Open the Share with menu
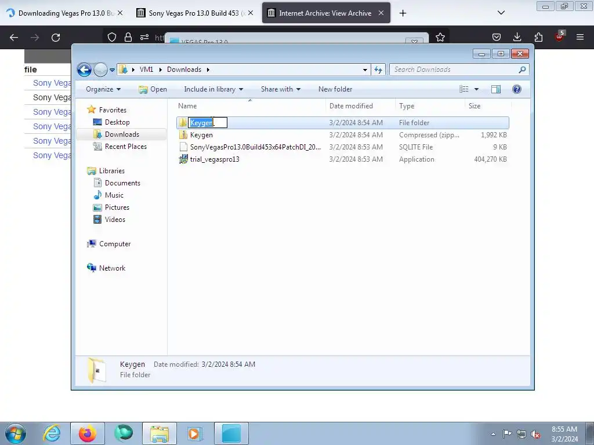The image size is (594, 445). pyautogui.click(x=280, y=89)
